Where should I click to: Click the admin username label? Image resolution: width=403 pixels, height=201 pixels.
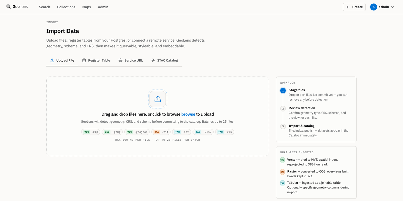click(x=384, y=7)
